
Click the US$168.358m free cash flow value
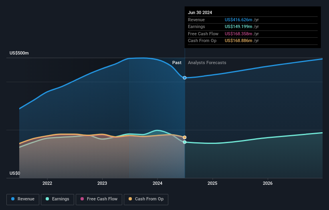tap(238, 34)
